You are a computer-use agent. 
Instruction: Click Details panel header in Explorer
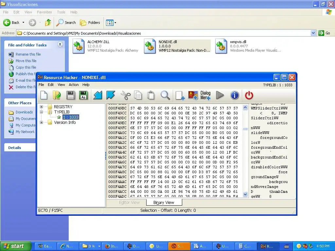pyautogui.click(x=20, y=147)
